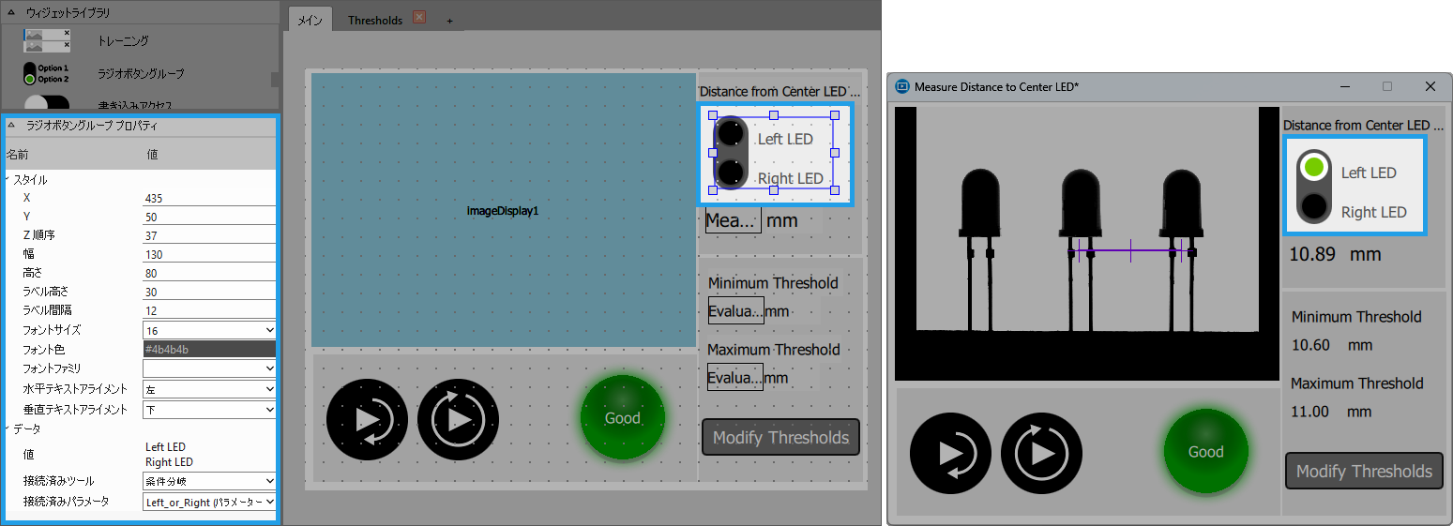Add a new tab with the plus button
1453x526 pixels.
[x=449, y=21]
